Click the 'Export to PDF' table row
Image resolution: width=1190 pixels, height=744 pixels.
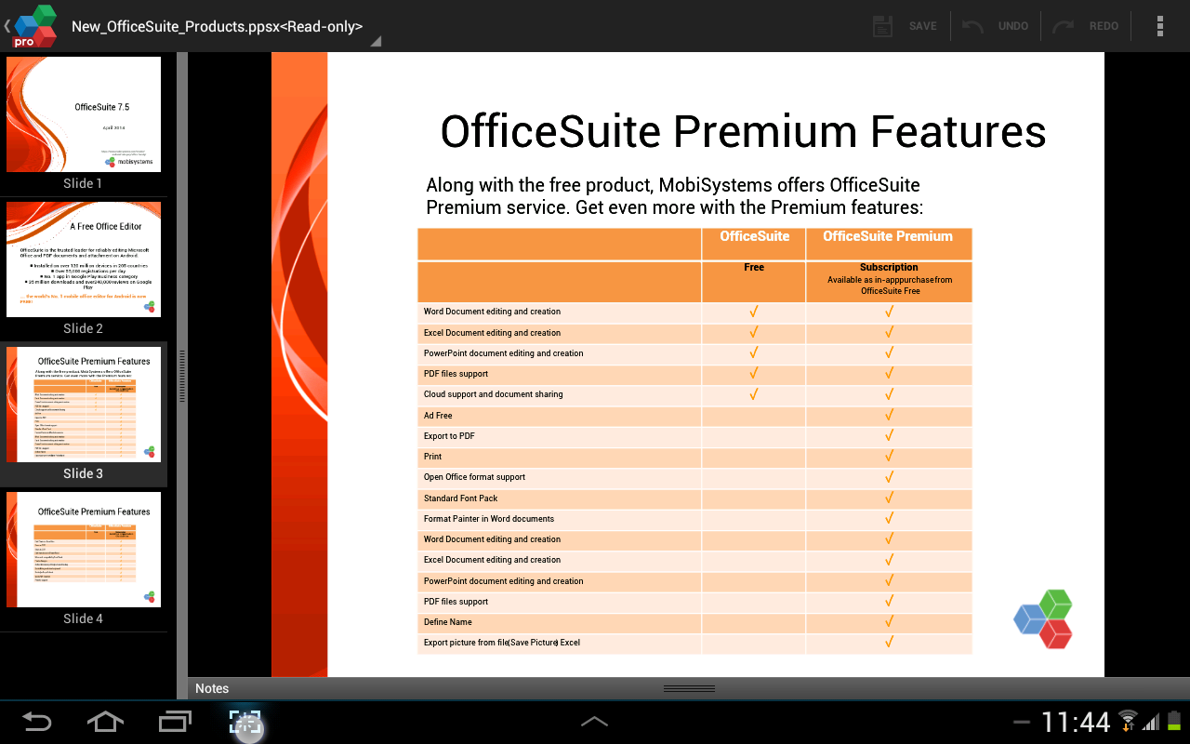(694, 436)
